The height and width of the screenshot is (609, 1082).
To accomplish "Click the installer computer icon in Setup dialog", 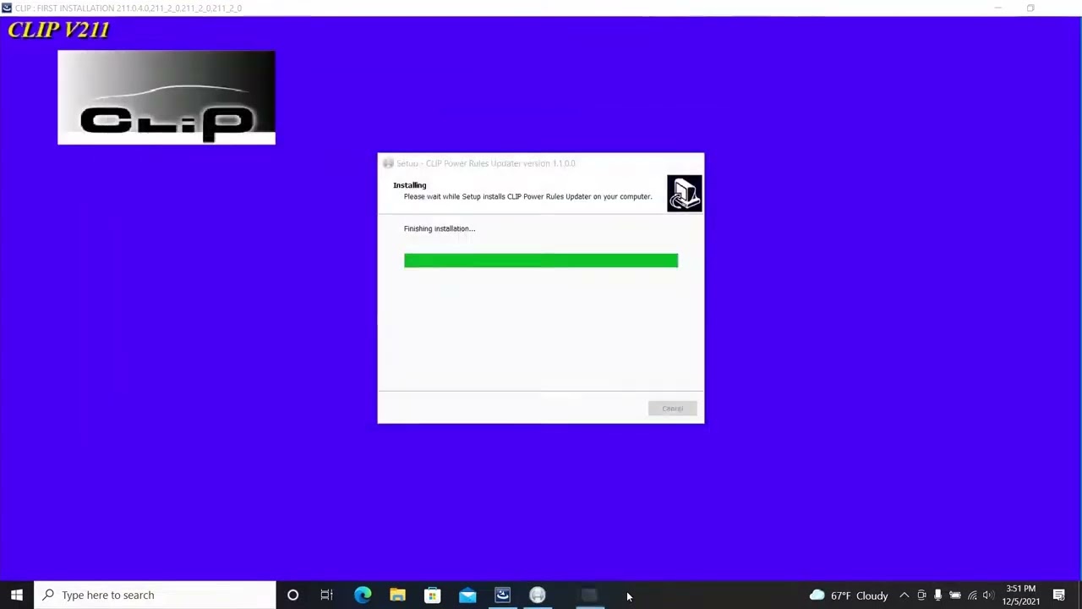I will (684, 193).
